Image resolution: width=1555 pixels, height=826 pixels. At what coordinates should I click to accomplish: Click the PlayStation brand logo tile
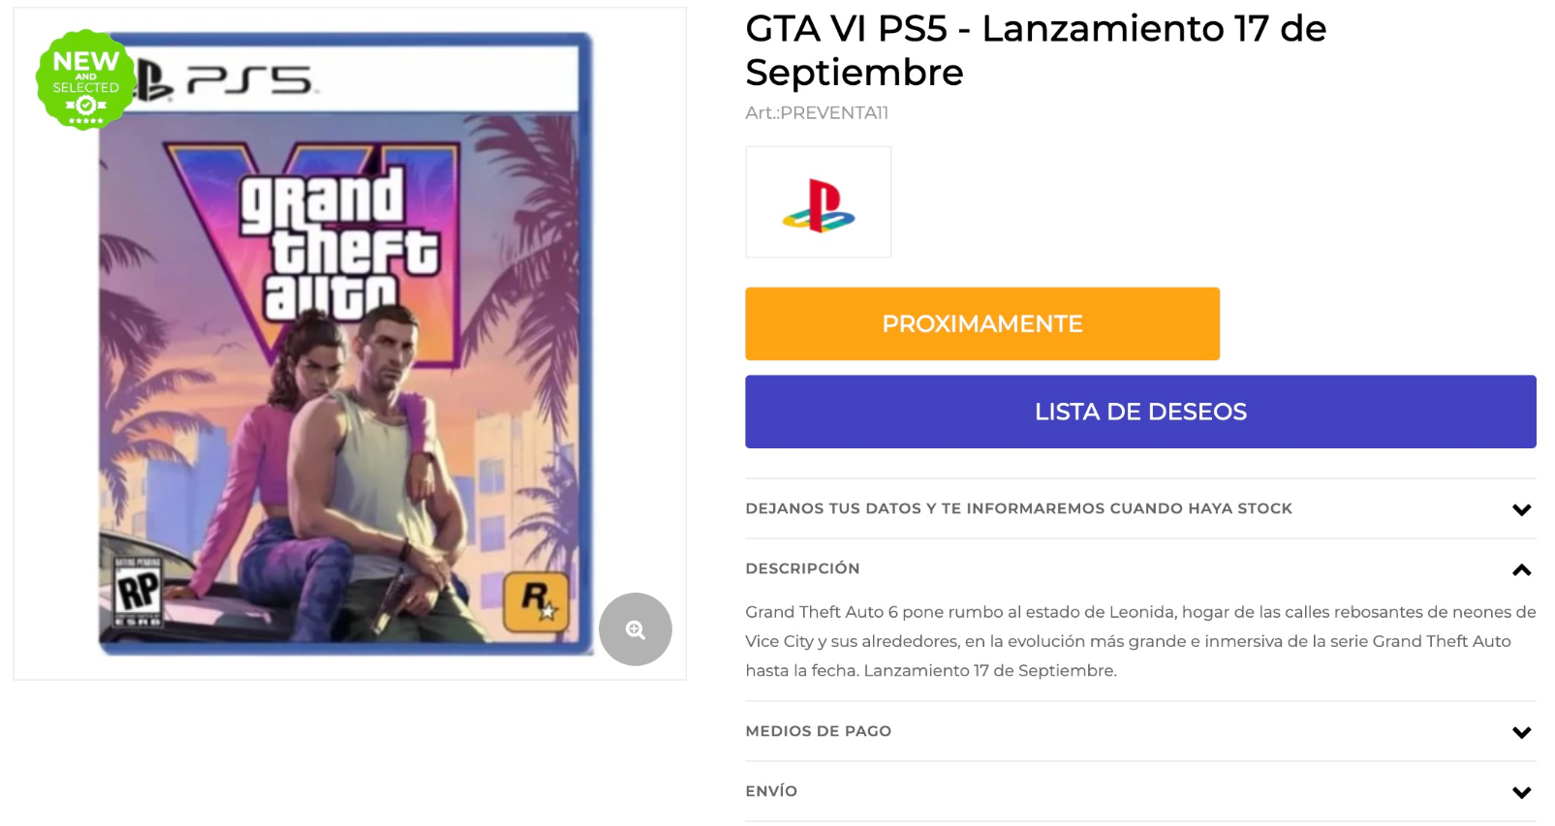click(818, 202)
